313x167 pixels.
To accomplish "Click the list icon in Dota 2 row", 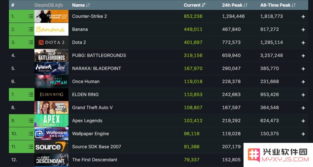I will [31, 42].
